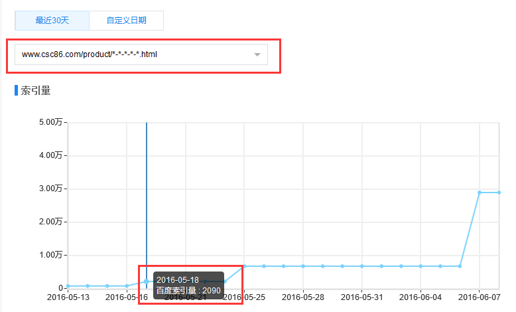Click the 索引量 section heading

click(x=36, y=90)
